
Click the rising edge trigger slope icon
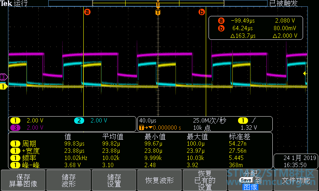254,121
